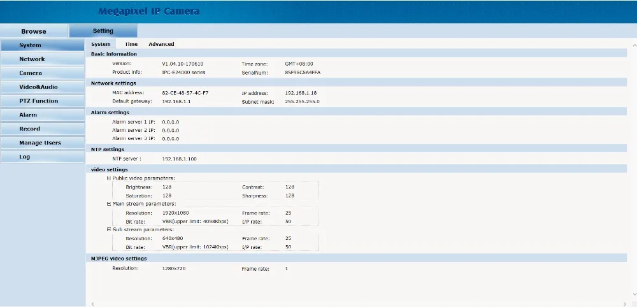Switch to the Browse tab

(x=34, y=31)
